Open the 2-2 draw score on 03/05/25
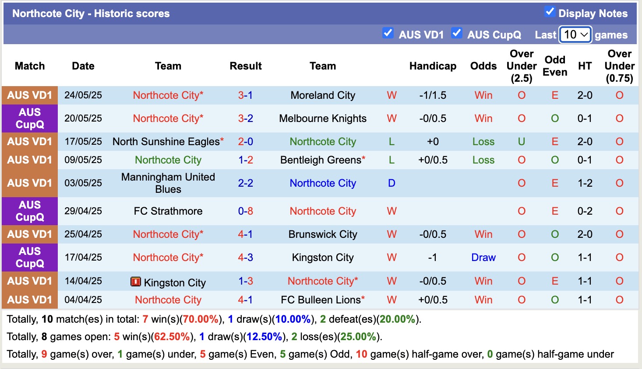The image size is (642, 369). click(x=245, y=183)
